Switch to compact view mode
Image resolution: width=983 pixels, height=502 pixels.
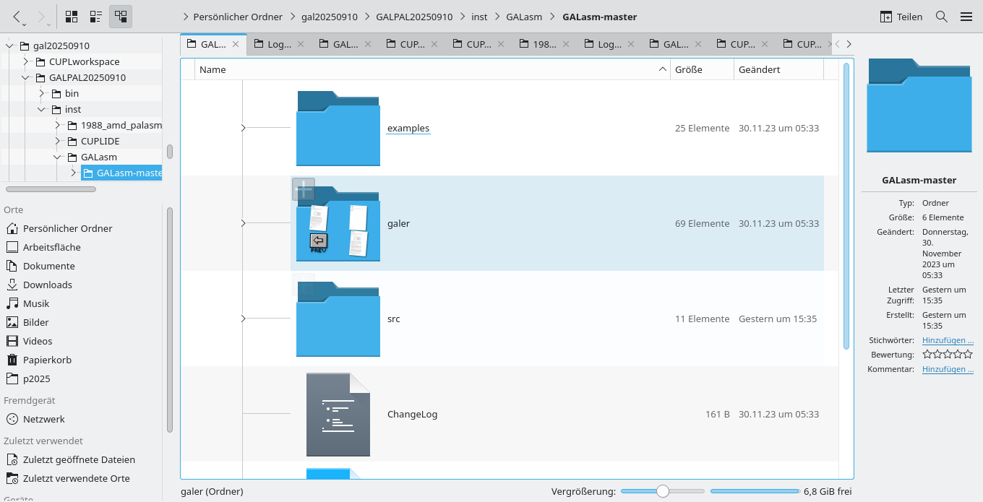click(95, 16)
